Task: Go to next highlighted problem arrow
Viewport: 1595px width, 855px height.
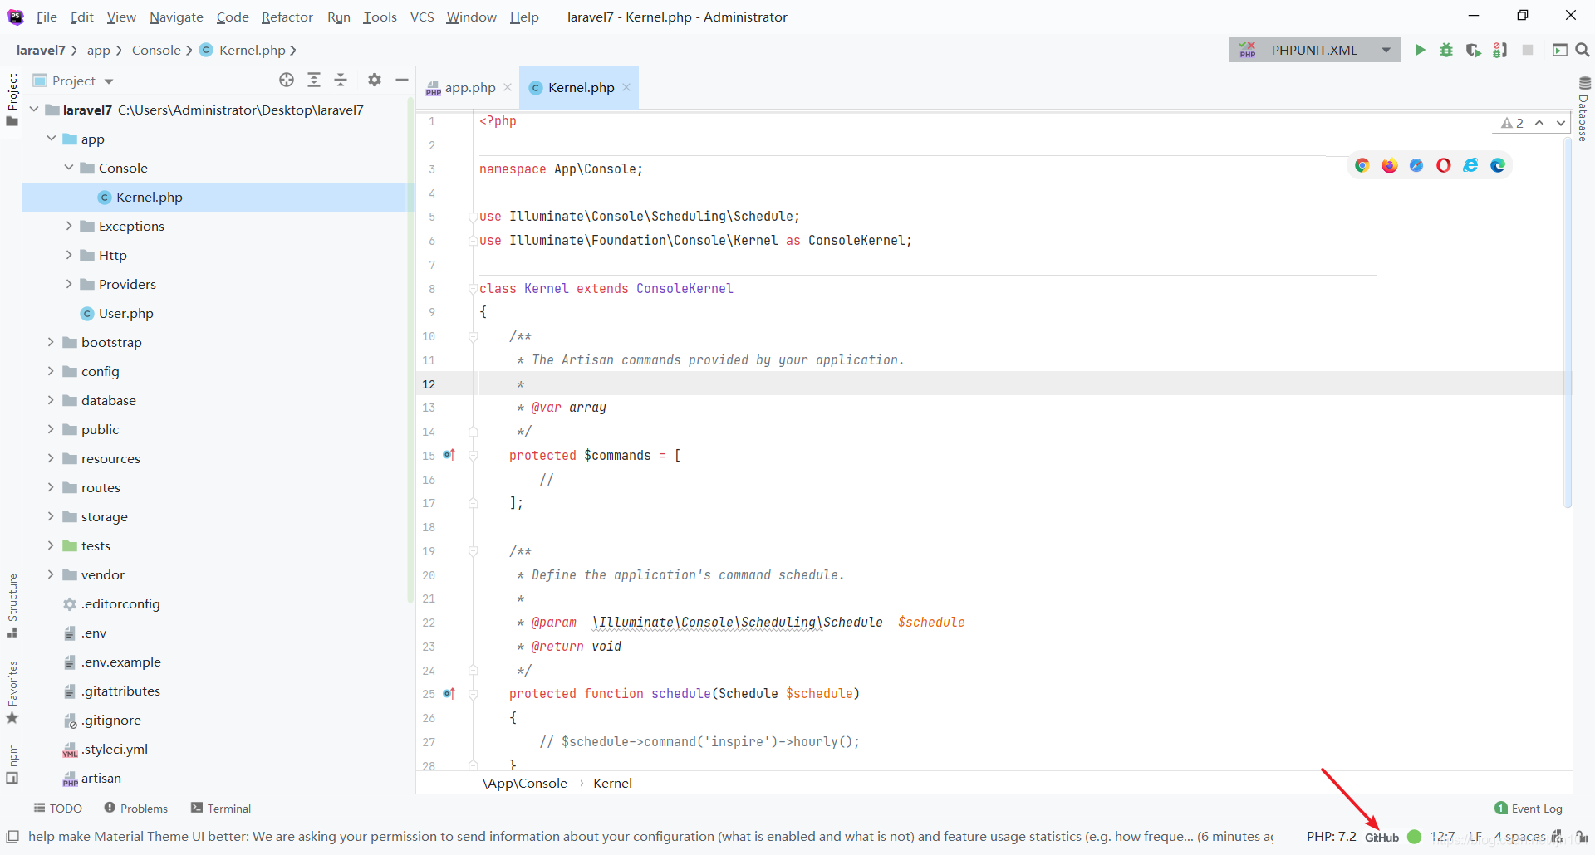Action: pyautogui.click(x=1561, y=123)
